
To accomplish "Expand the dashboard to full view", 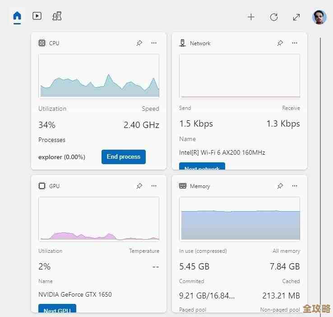I will tap(296, 17).
